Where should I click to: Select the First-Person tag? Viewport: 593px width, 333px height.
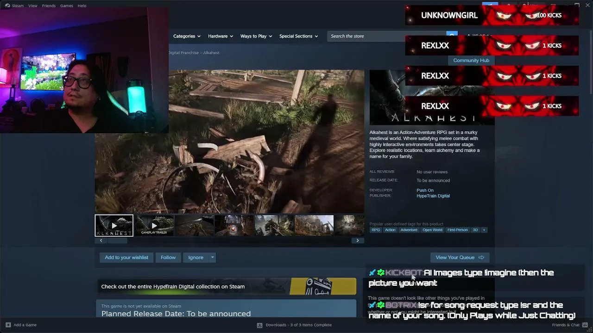click(457, 230)
